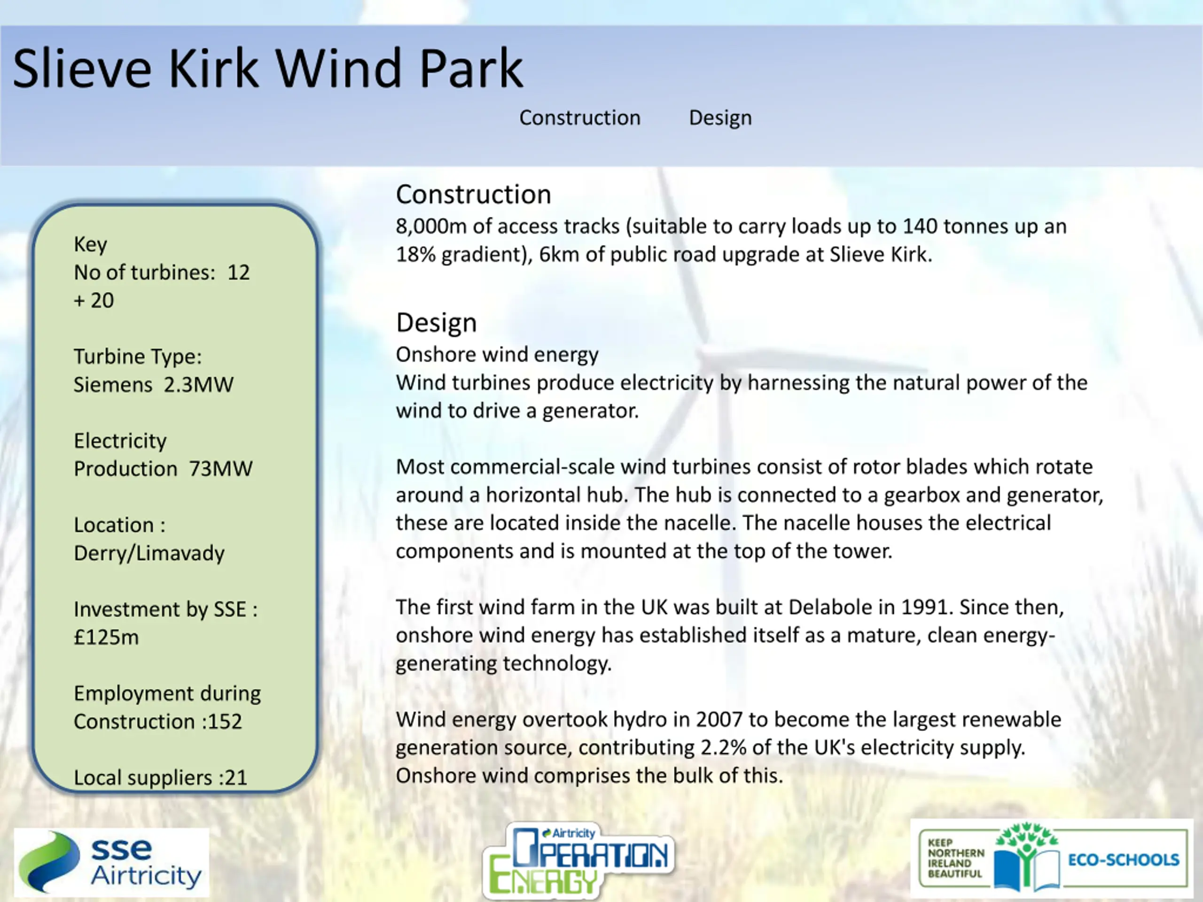This screenshot has width=1203, height=902.
Task: Click the Operation Energy logo
Action: coord(578,861)
